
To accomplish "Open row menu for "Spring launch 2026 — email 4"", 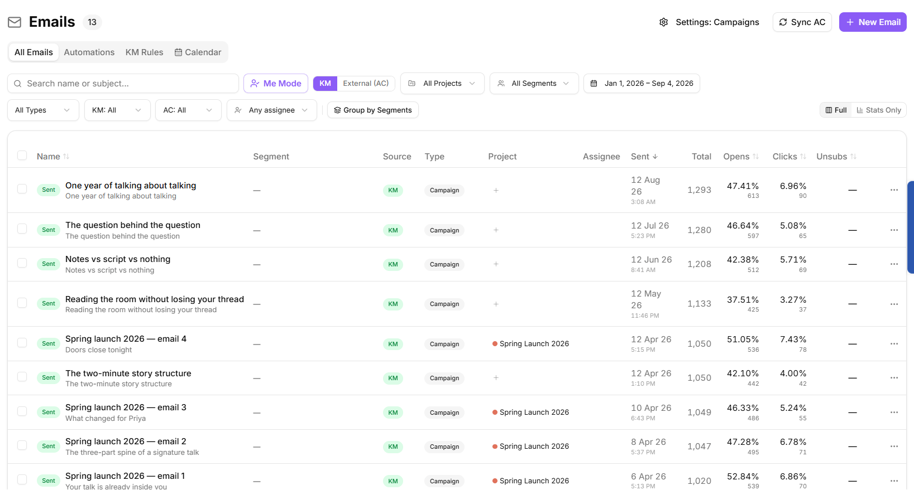I will coord(894,344).
